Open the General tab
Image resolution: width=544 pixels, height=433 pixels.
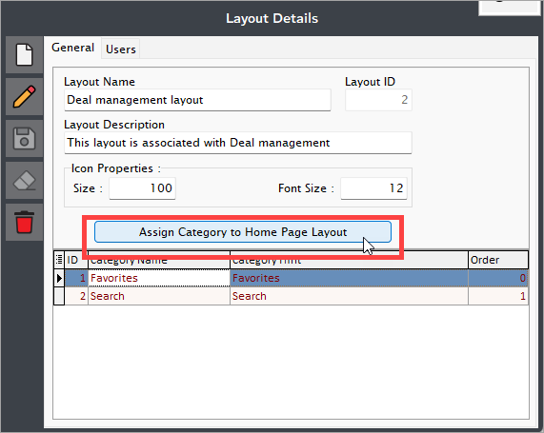tap(72, 48)
